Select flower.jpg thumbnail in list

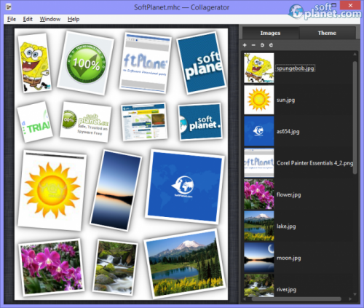[x=259, y=194]
